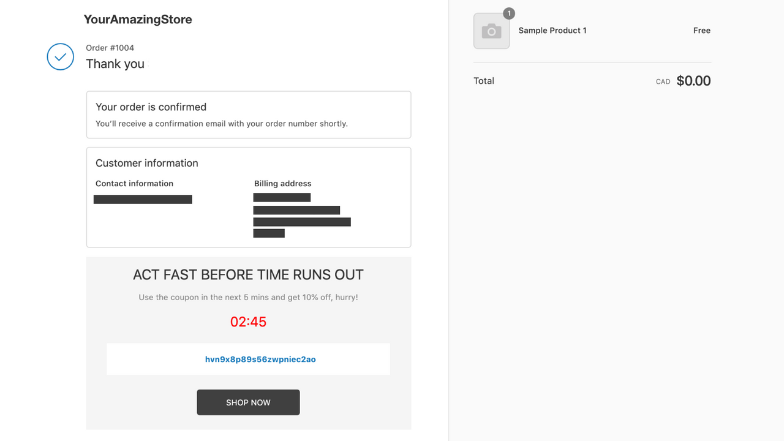Viewport: 784px width, 441px height.
Task: Click the Thank you heading
Action: pyautogui.click(x=115, y=64)
